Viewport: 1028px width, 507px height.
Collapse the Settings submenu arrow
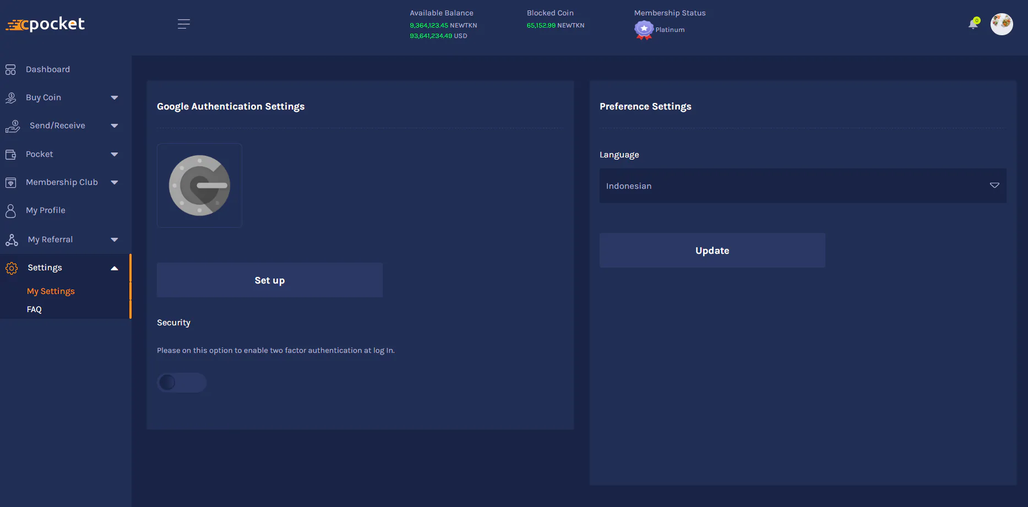click(115, 268)
